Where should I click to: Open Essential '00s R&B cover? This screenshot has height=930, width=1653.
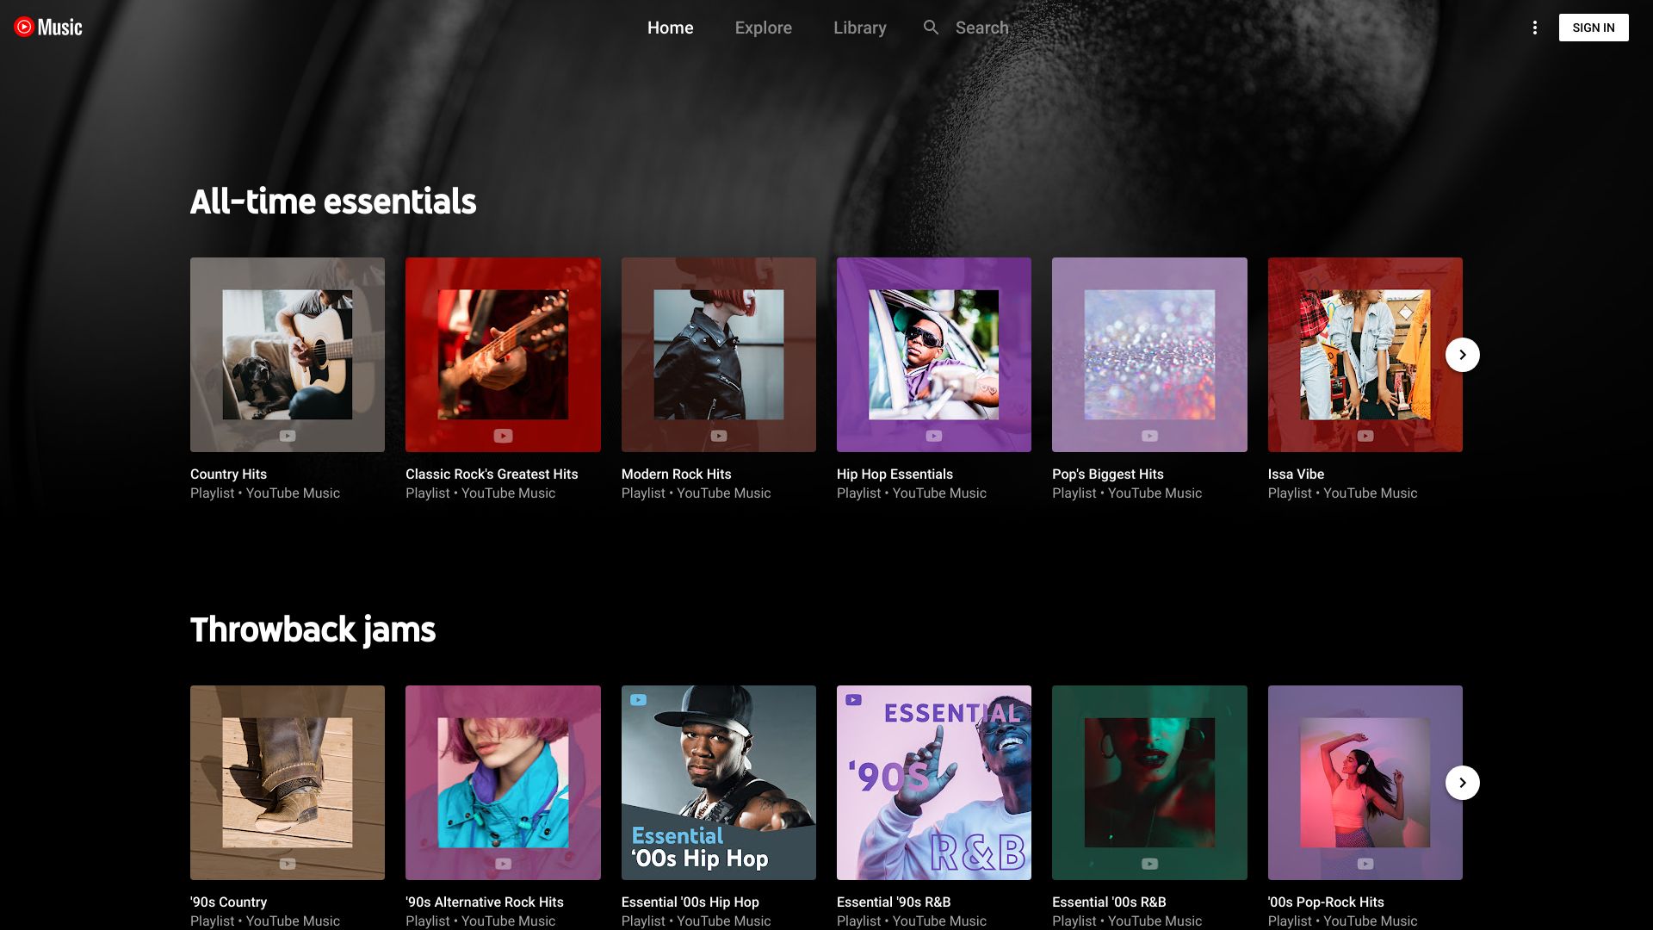(x=1149, y=783)
